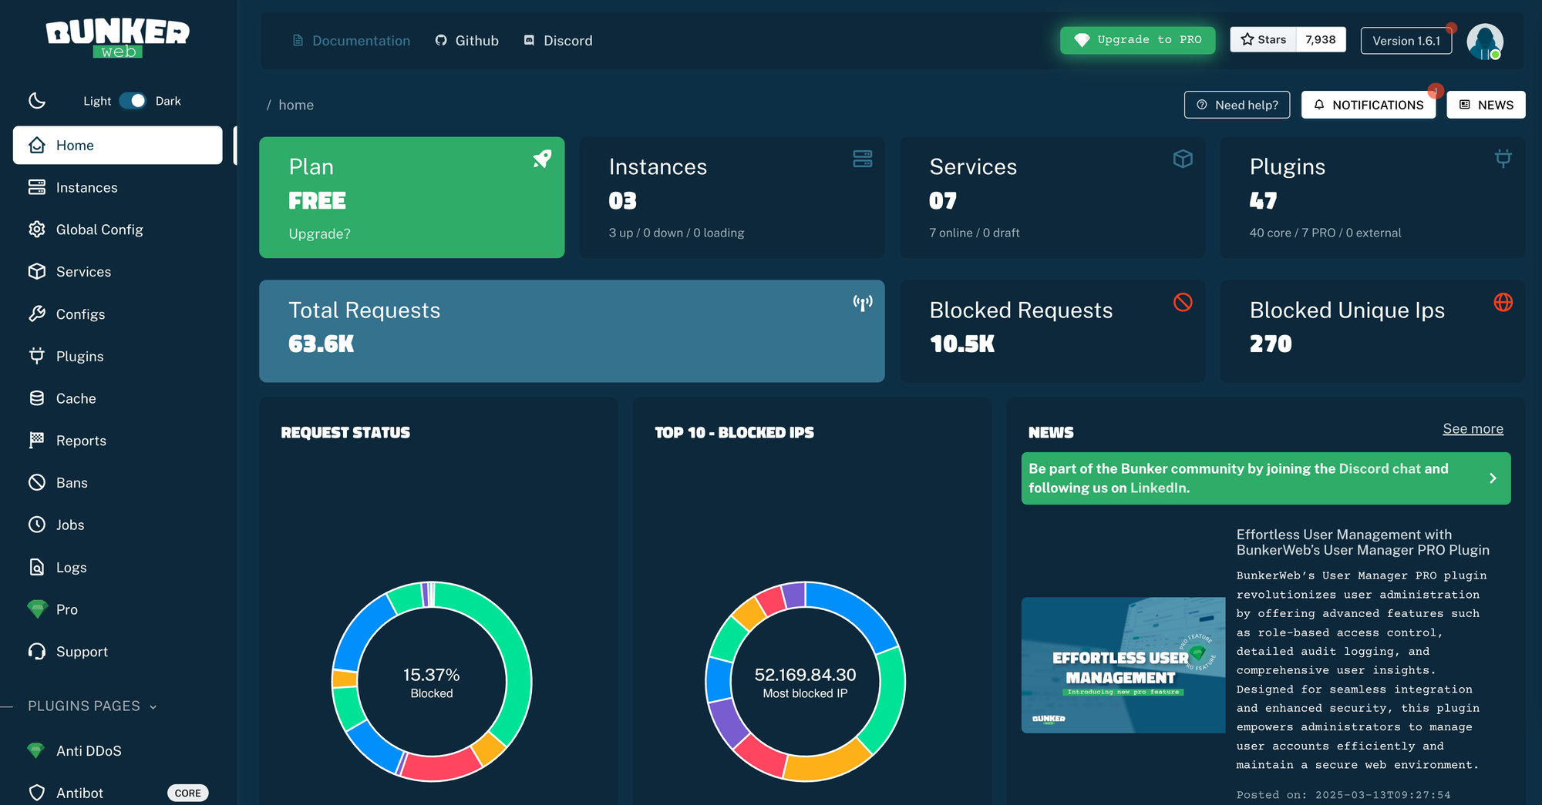Click the Blocked Requests ban icon

click(x=1183, y=303)
